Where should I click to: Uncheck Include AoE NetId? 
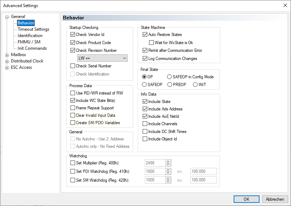pos(145,116)
